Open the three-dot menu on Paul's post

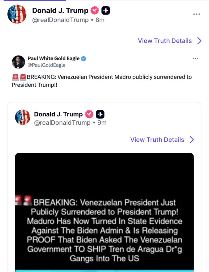tap(195, 58)
